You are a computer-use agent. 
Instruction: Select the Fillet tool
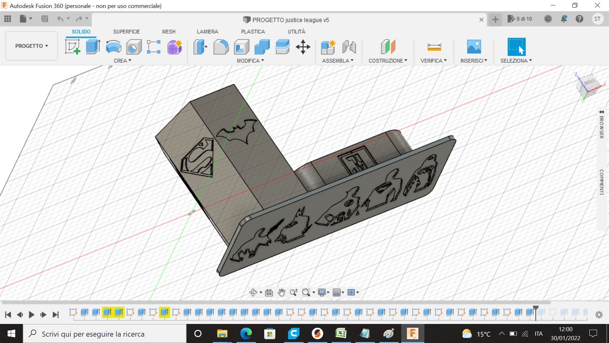tap(221, 47)
